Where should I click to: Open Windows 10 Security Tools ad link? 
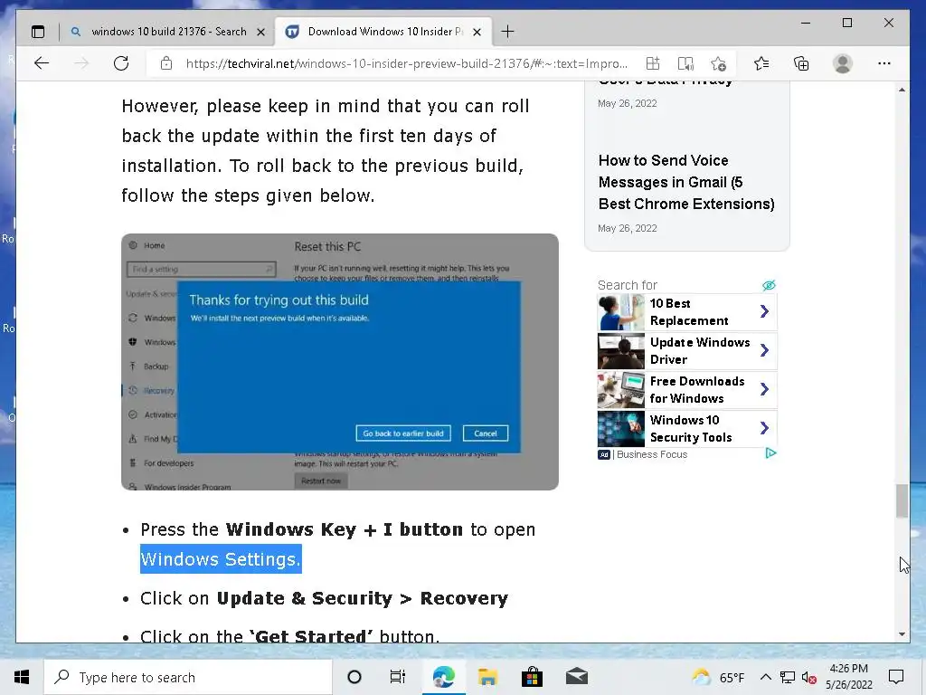pos(690,428)
